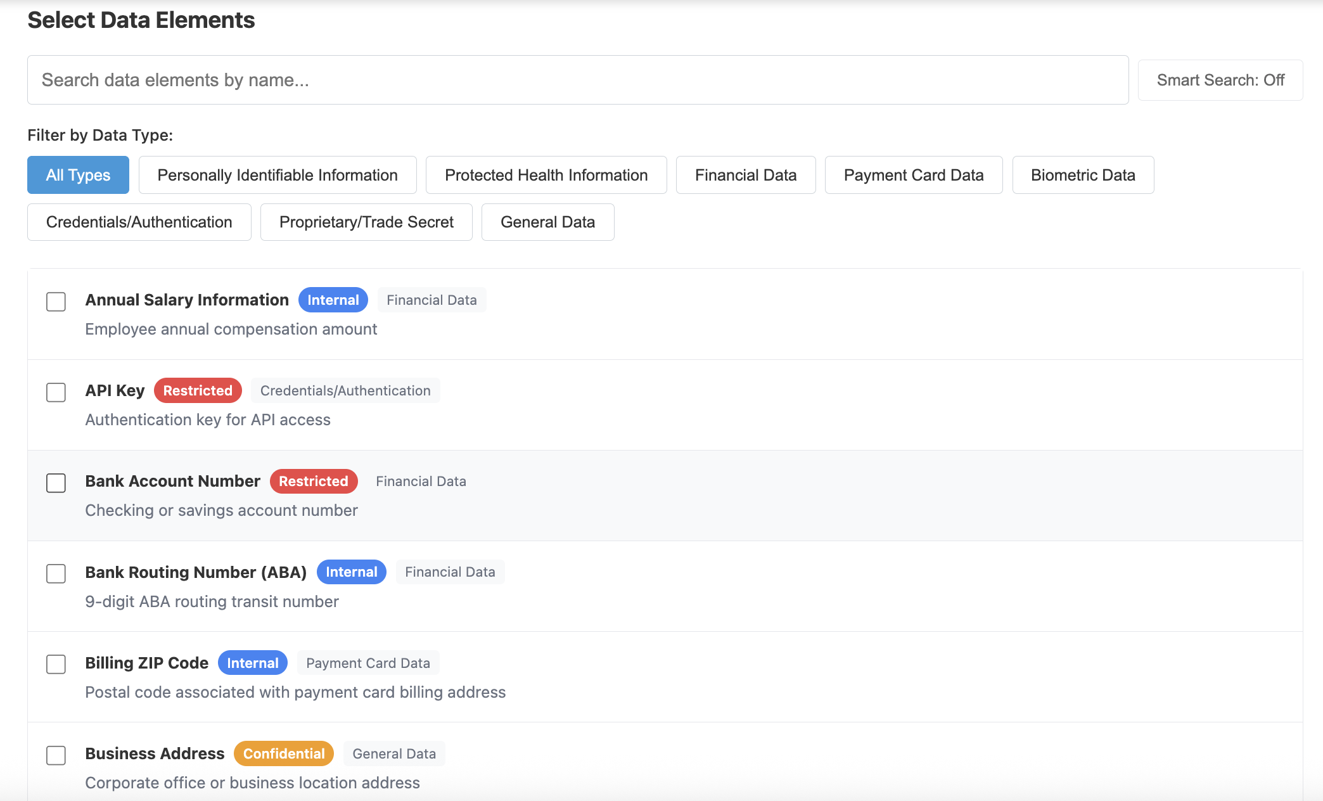Select the Biometric Data filter
The image size is (1323, 801).
[x=1082, y=175]
